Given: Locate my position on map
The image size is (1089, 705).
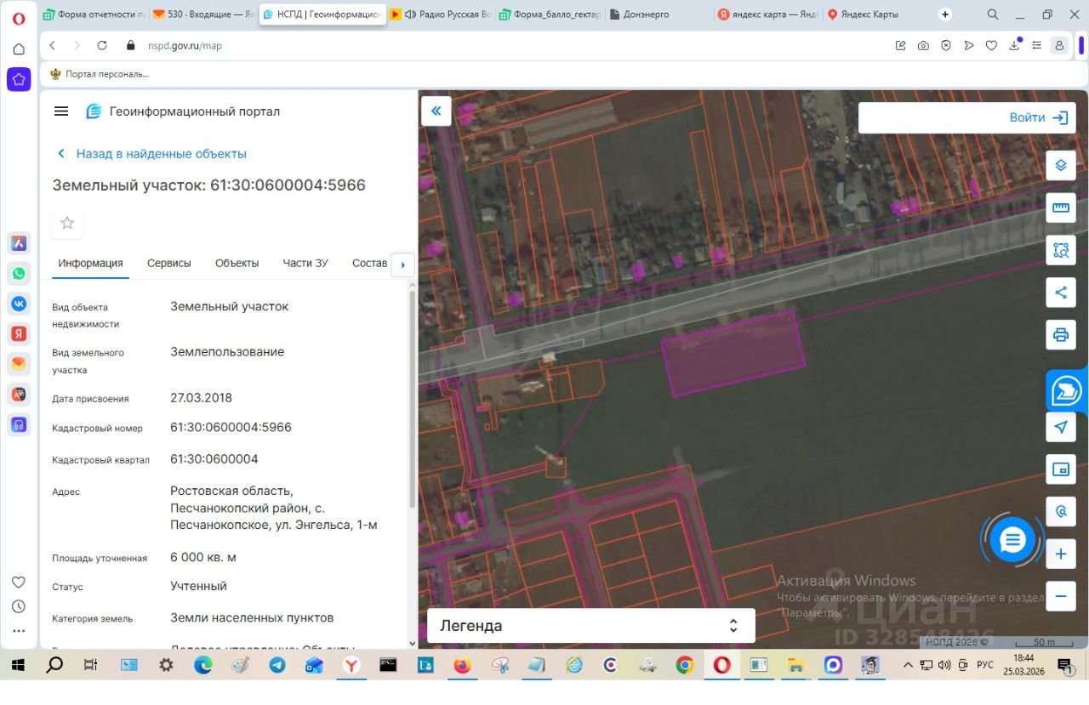Looking at the screenshot, I should (x=1060, y=427).
